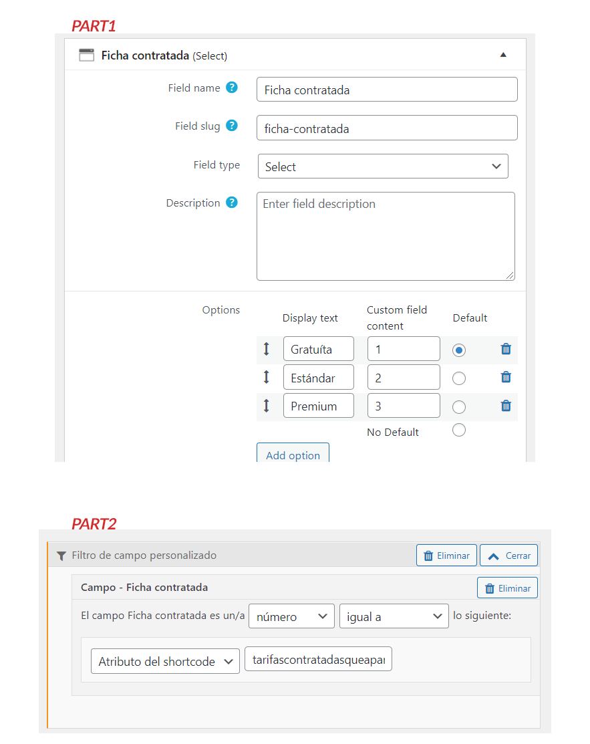
Task: Set Premium as the default option
Action: tap(458, 406)
